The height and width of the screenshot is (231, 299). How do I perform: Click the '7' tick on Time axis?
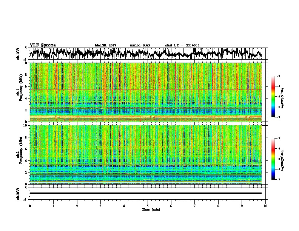tap(195, 206)
